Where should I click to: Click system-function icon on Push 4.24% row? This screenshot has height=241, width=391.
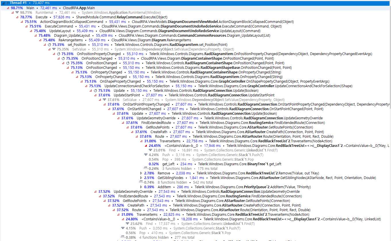(146, 155)
